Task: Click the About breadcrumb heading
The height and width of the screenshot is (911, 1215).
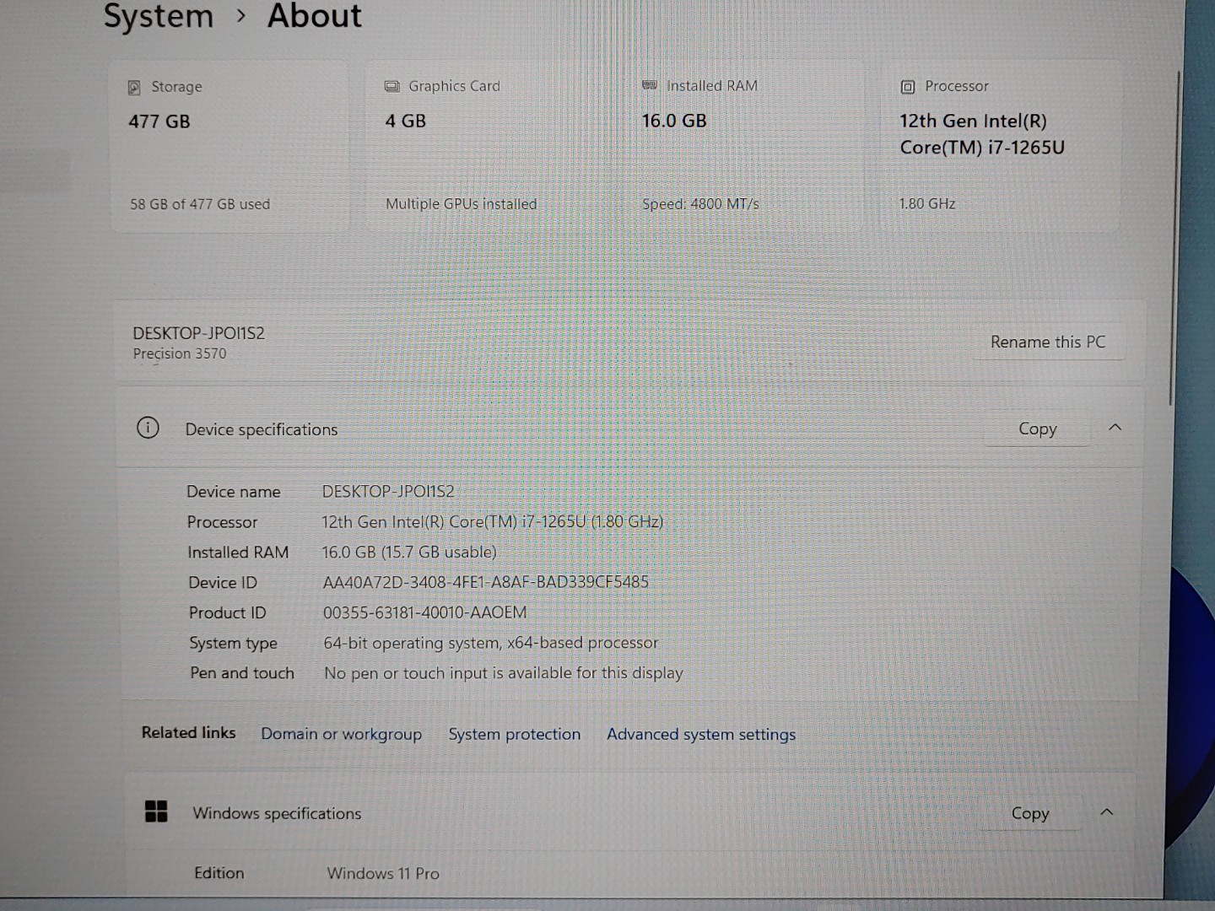Action: tap(313, 15)
